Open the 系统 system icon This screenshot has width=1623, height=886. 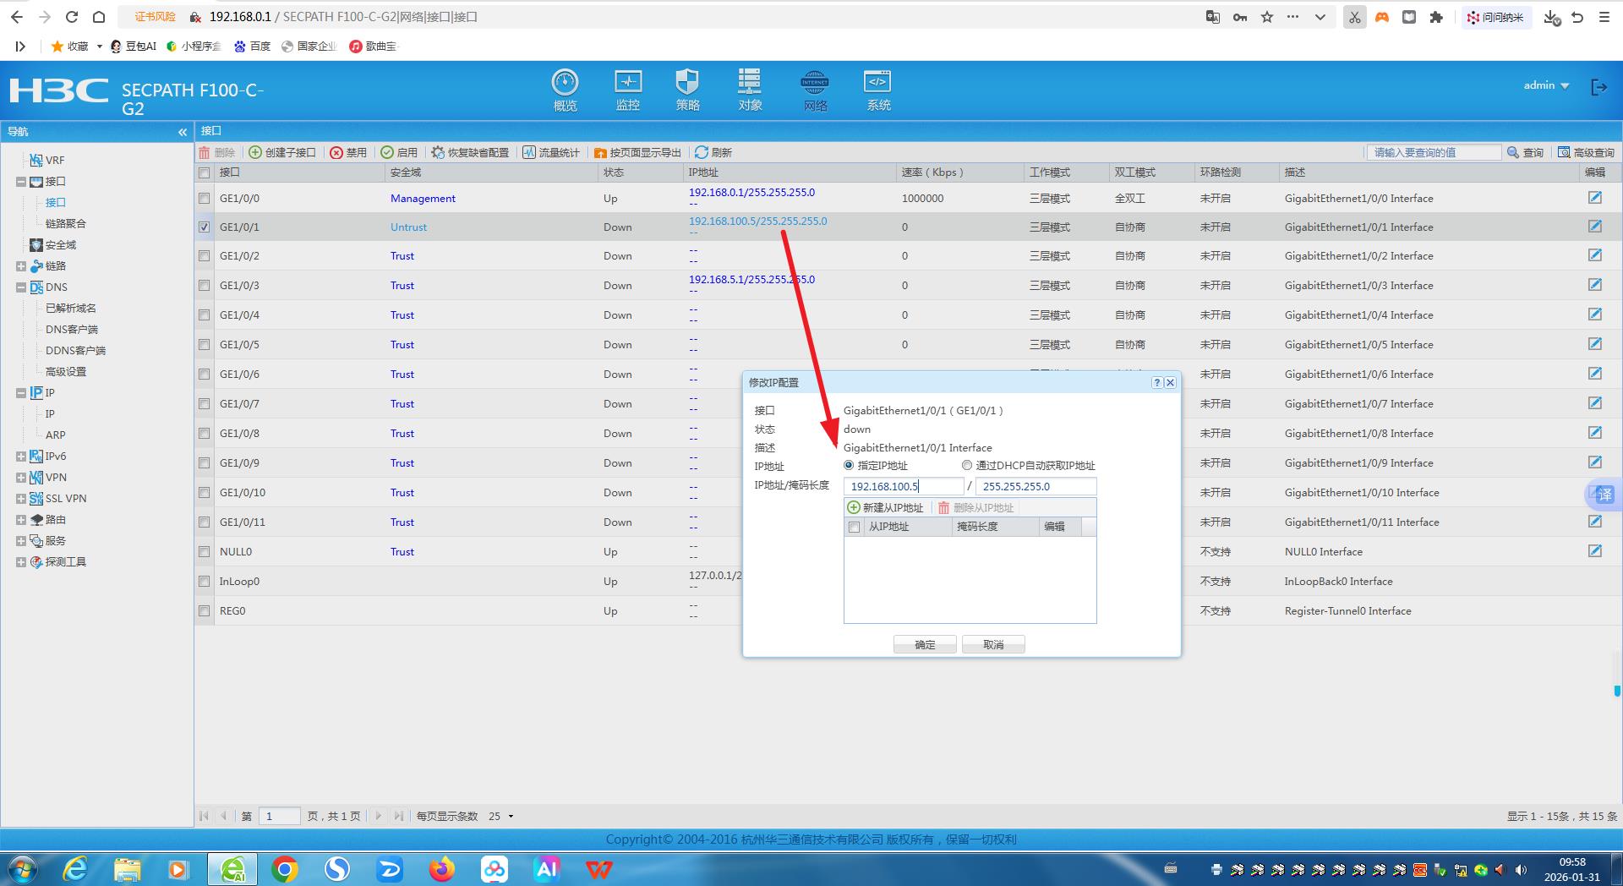click(x=877, y=90)
